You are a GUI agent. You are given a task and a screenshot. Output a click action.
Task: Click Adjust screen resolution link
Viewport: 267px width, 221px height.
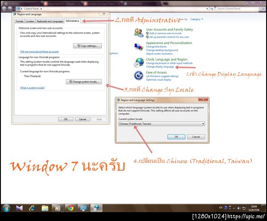(159, 54)
